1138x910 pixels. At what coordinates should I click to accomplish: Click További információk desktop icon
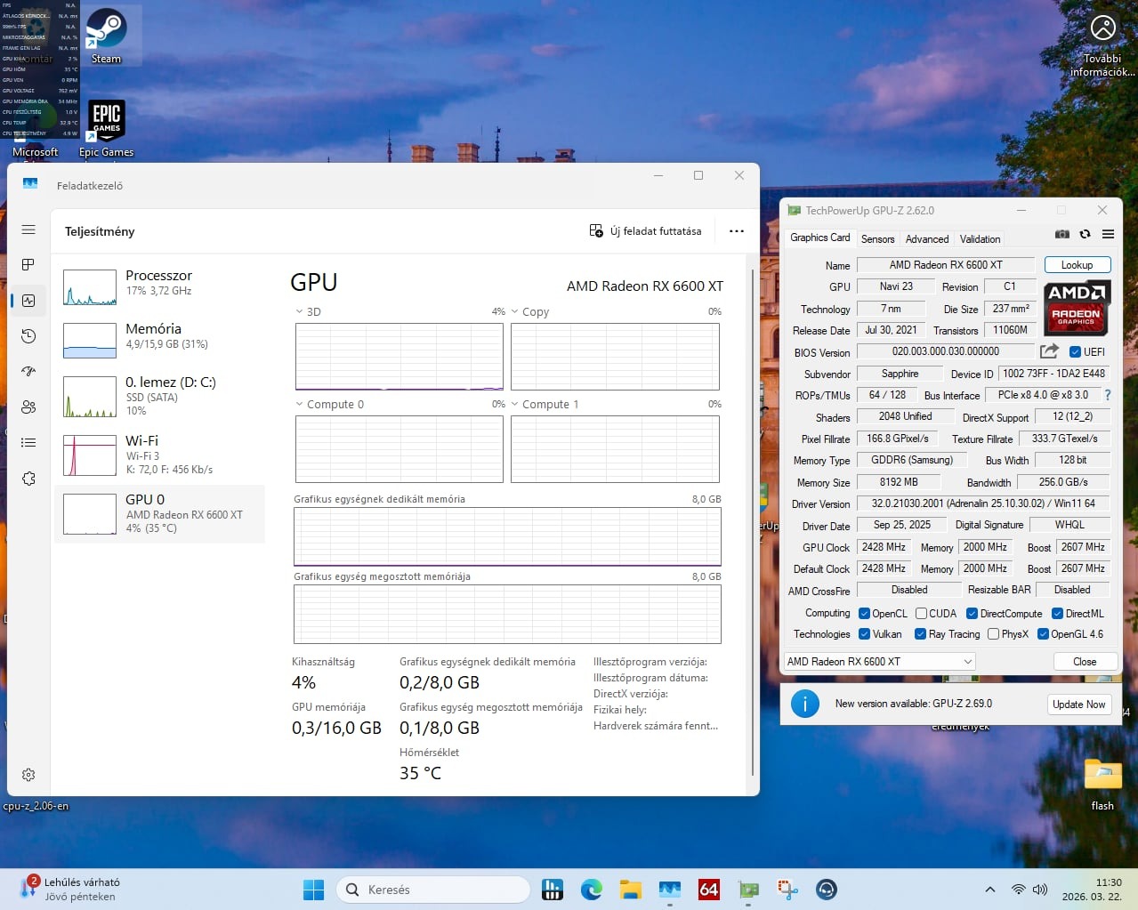pos(1102,45)
